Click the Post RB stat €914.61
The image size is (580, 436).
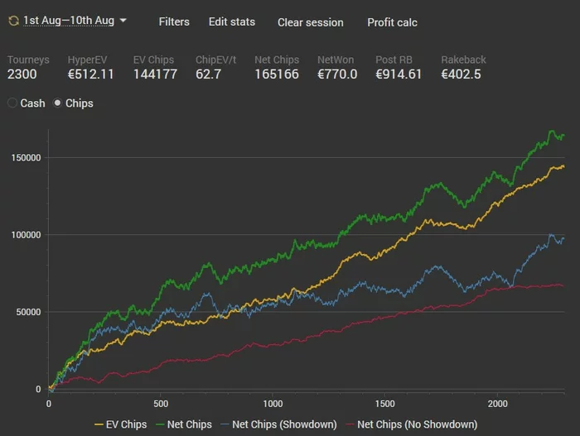399,74
